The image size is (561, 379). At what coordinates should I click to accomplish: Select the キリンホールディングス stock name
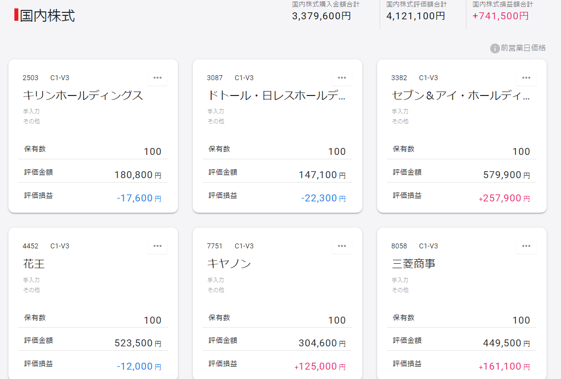tap(83, 95)
